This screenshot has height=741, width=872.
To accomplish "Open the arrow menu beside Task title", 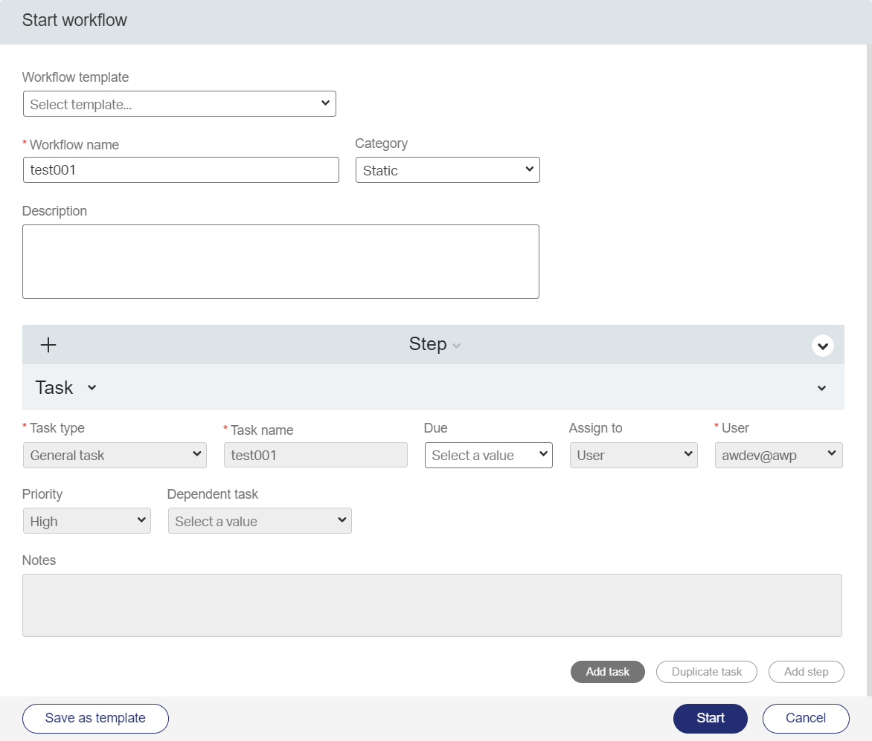I will click(92, 387).
